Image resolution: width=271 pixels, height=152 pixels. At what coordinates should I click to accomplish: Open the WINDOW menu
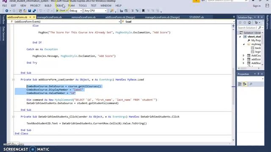(x=106, y=5)
